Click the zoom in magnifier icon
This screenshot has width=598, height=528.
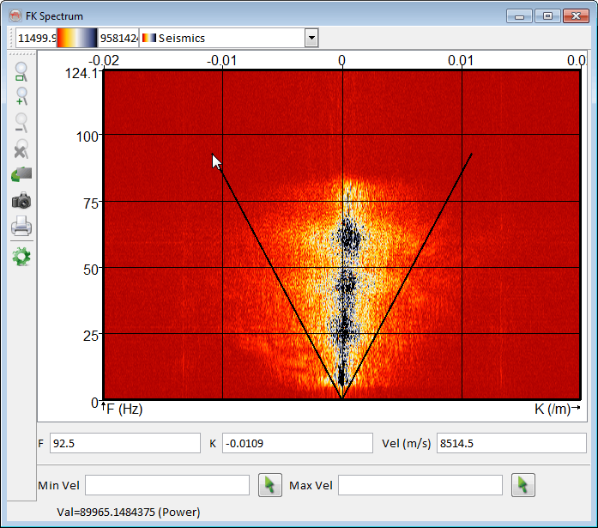tap(21, 97)
